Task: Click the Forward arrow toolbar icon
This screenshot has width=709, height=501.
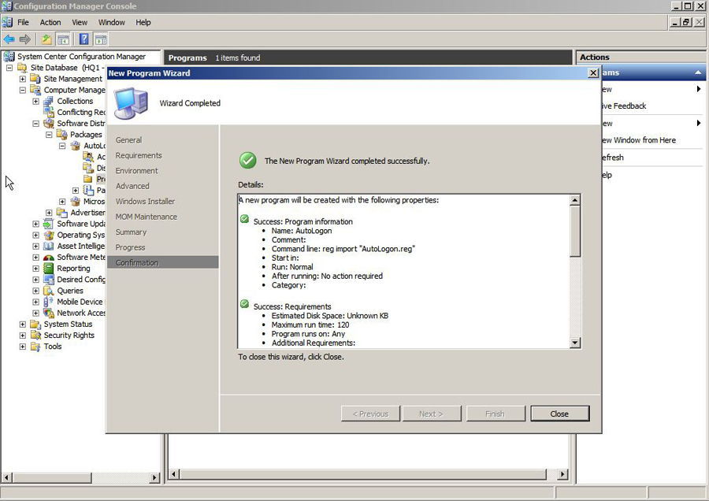Action: click(x=25, y=39)
